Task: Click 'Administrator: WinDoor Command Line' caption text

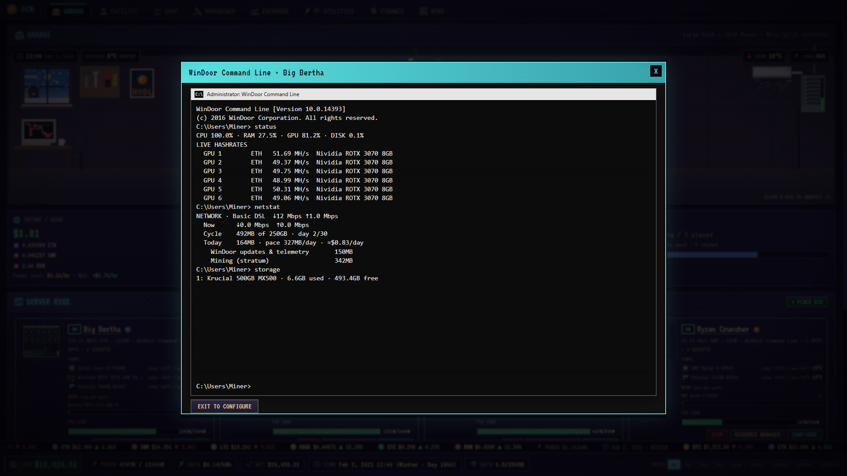Action: pos(253,94)
